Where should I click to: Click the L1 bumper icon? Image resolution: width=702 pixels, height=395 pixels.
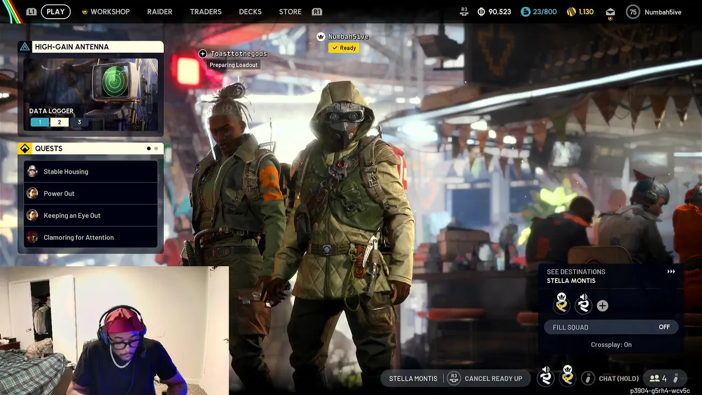coord(32,12)
